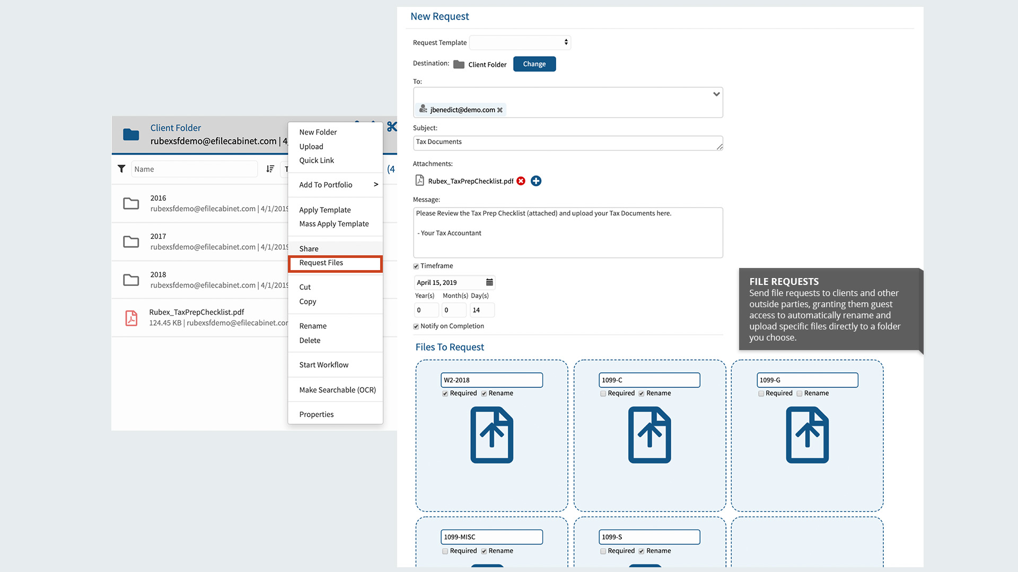This screenshot has height=572, width=1018.
Task: Click the W2-2018 upload file icon
Action: click(492, 435)
